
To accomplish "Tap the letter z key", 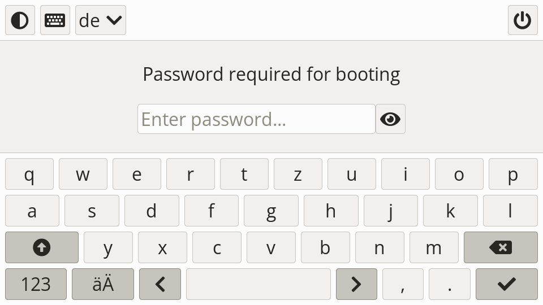I will (298, 174).
